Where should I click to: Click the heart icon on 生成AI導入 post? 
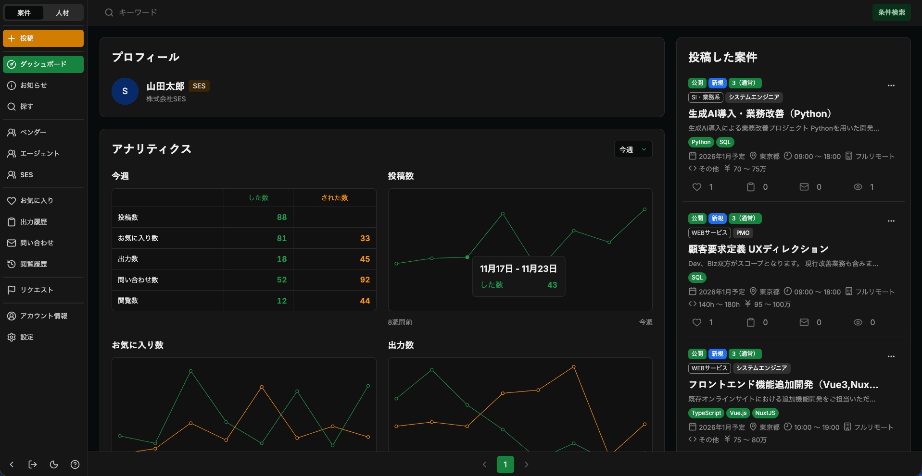[697, 187]
